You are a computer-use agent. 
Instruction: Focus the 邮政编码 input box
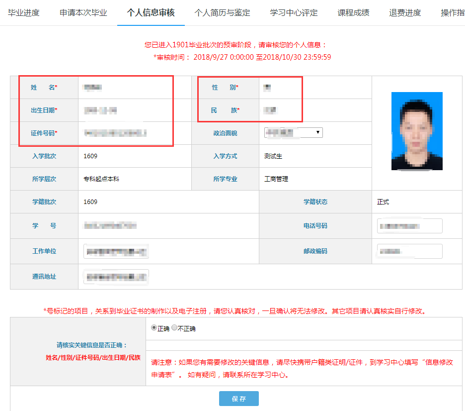point(409,251)
